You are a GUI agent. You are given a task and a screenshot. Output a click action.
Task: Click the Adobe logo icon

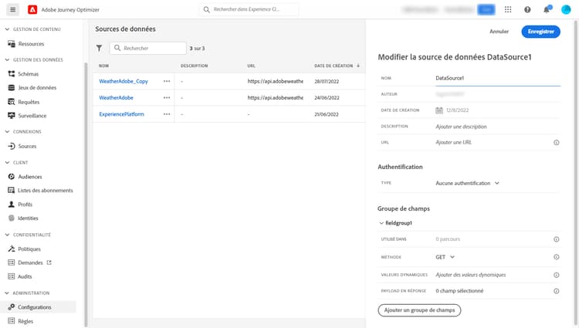[32, 9]
